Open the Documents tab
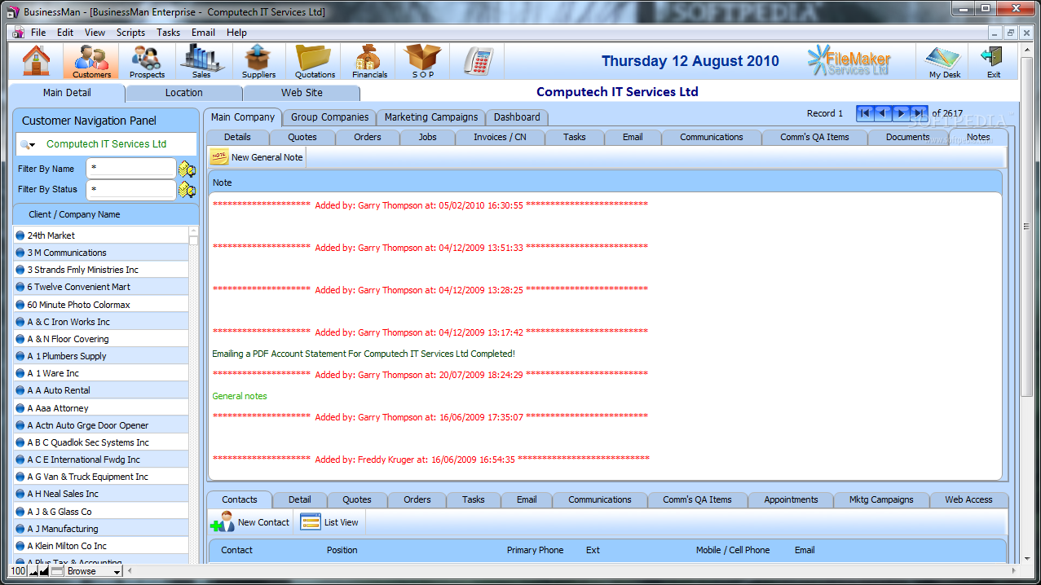 [x=908, y=137]
